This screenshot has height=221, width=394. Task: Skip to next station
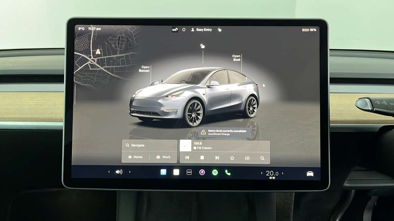click(x=217, y=158)
